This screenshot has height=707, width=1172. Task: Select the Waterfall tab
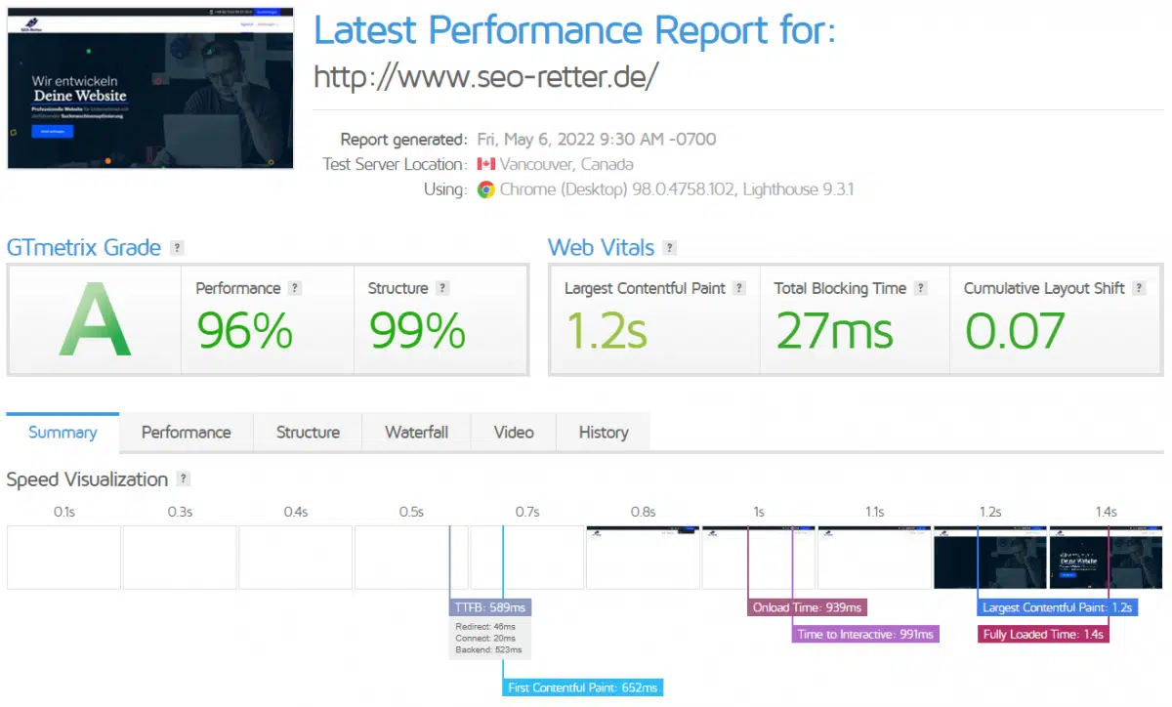[416, 433]
